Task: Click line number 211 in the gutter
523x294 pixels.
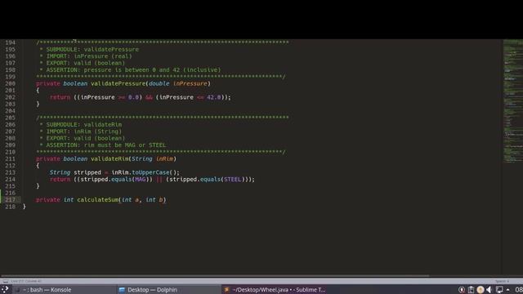Action: pos(11,158)
